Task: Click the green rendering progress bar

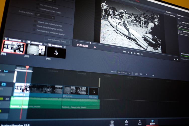Action: point(185,56)
